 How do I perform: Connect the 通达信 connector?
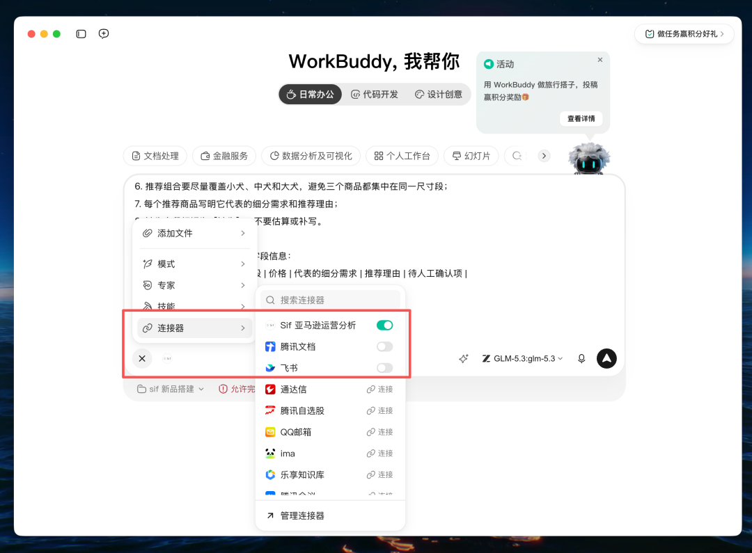pos(380,389)
